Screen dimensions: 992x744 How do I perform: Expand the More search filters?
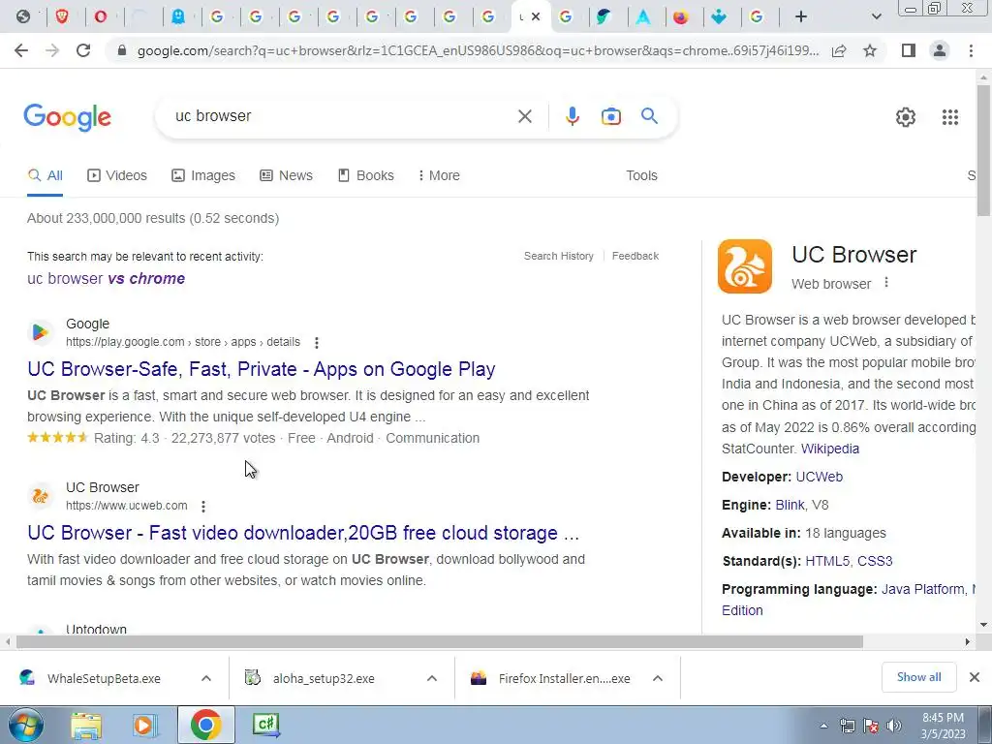439,176
